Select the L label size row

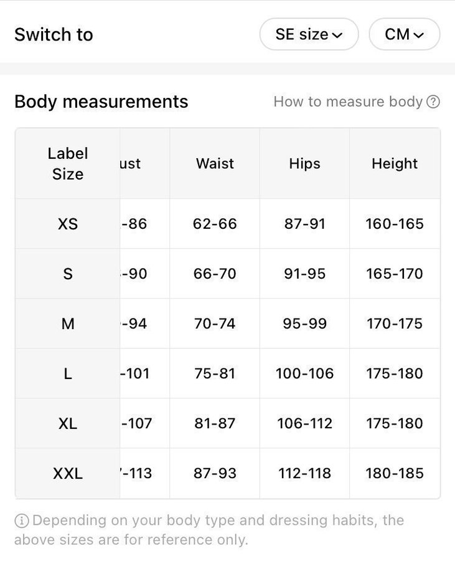[x=68, y=373]
